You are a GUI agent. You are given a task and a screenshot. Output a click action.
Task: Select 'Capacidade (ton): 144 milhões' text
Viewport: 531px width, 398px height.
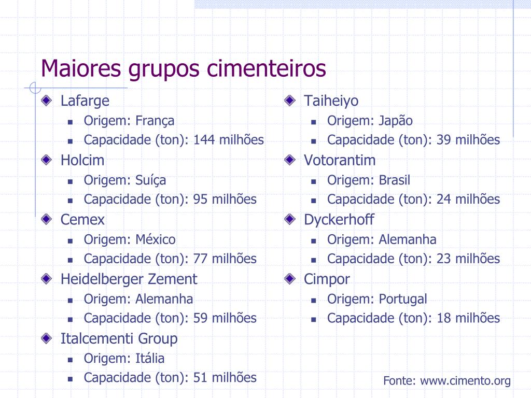(174, 140)
